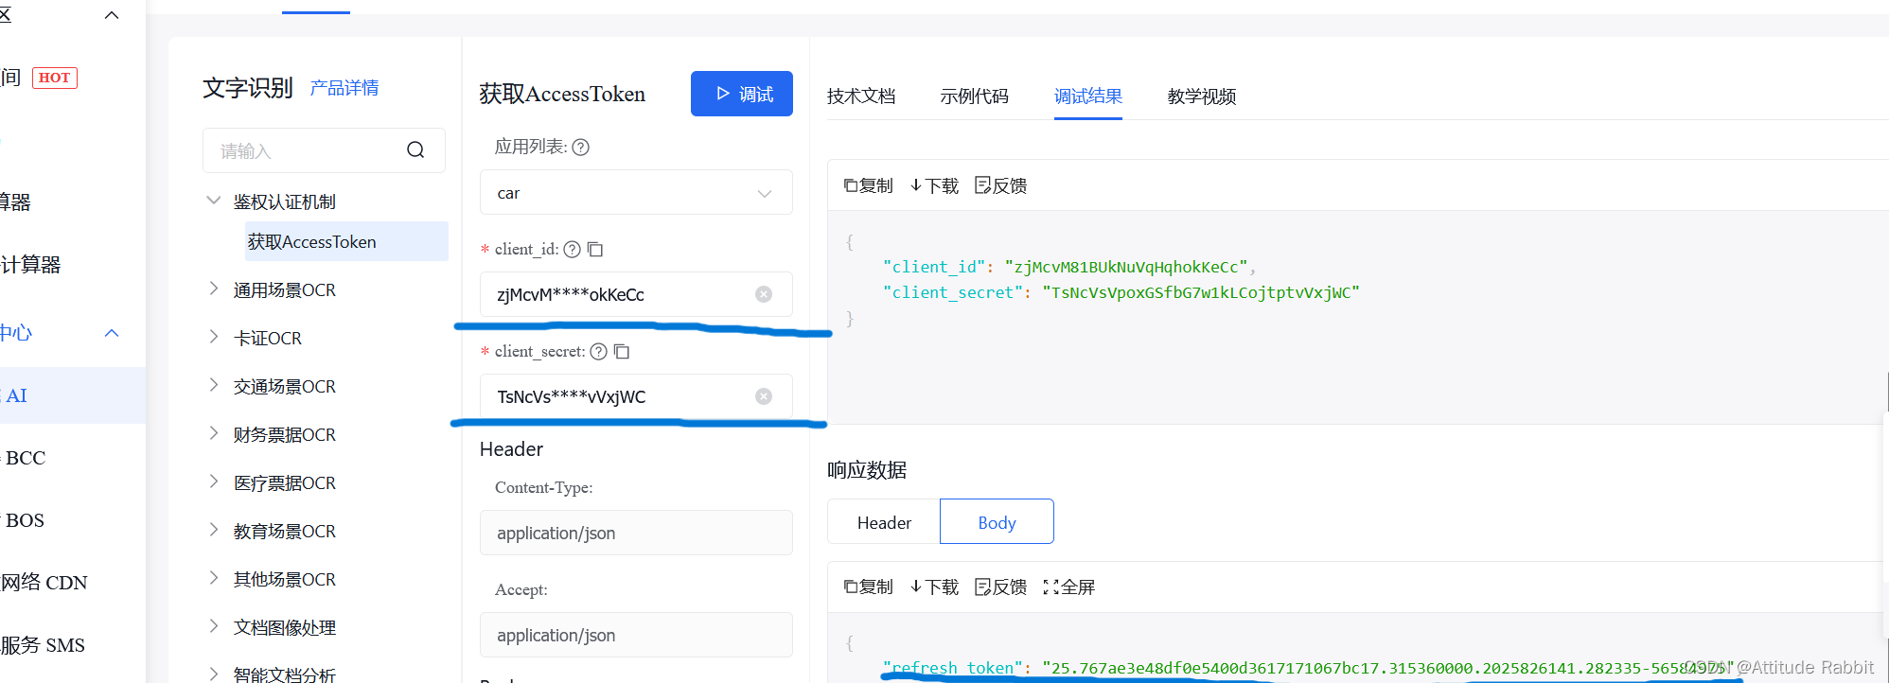
Task: Expand the 教育场景OCR tree group
Action: (x=214, y=530)
